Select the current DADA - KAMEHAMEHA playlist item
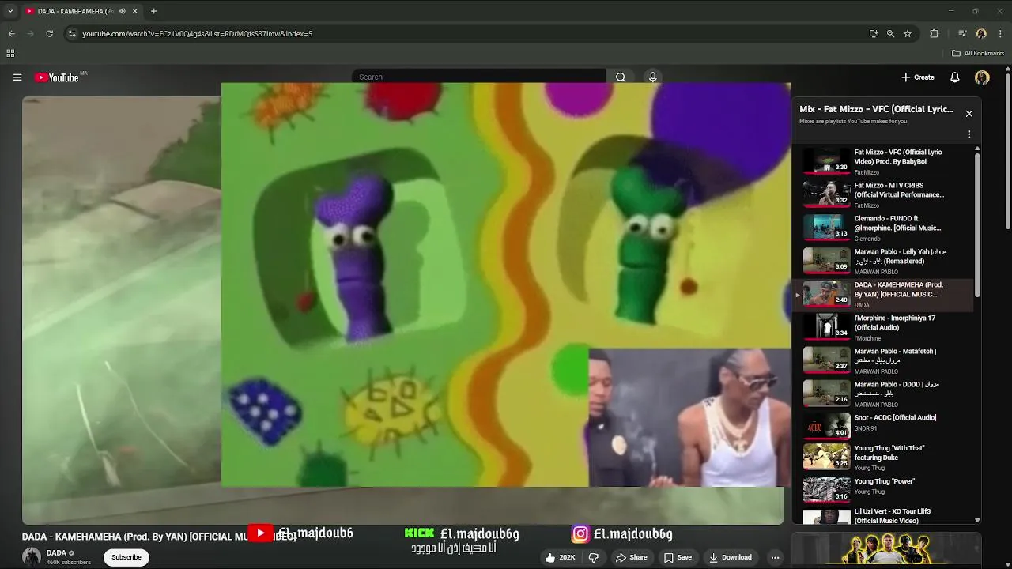The height and width of the screenshot is (569, 1012). pos(884,293)
